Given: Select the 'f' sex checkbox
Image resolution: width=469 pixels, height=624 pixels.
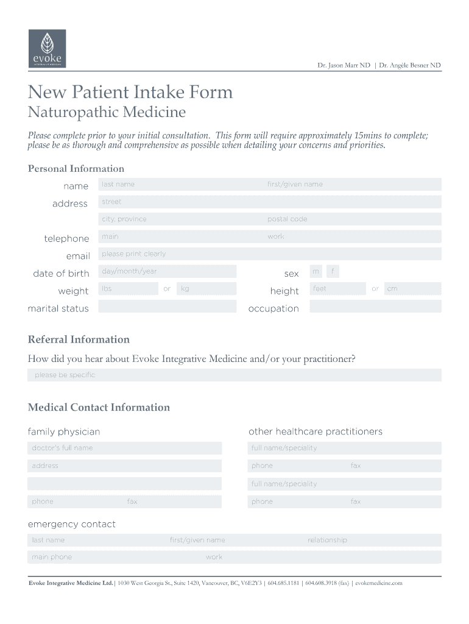Looking at the screenshot, I should tap(333, 271).
